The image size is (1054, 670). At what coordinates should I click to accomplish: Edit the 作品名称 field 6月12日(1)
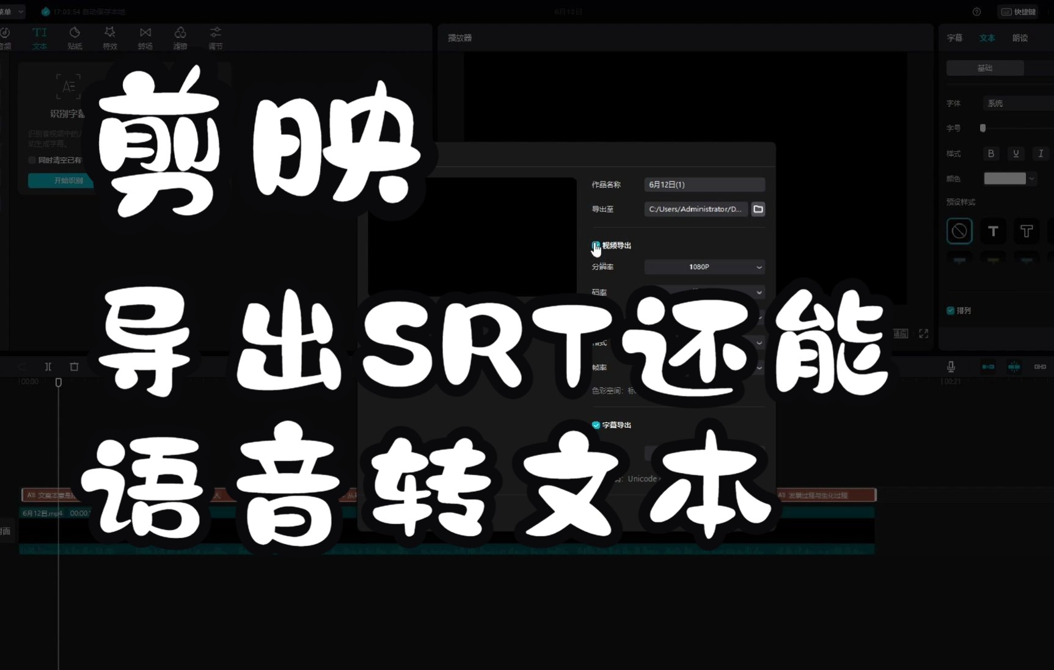pyautogui.click(x=704, y=184)
